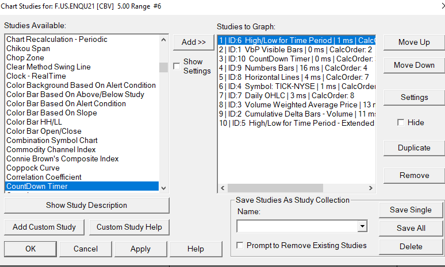Remove the selected study from graph

click(413, 175)
